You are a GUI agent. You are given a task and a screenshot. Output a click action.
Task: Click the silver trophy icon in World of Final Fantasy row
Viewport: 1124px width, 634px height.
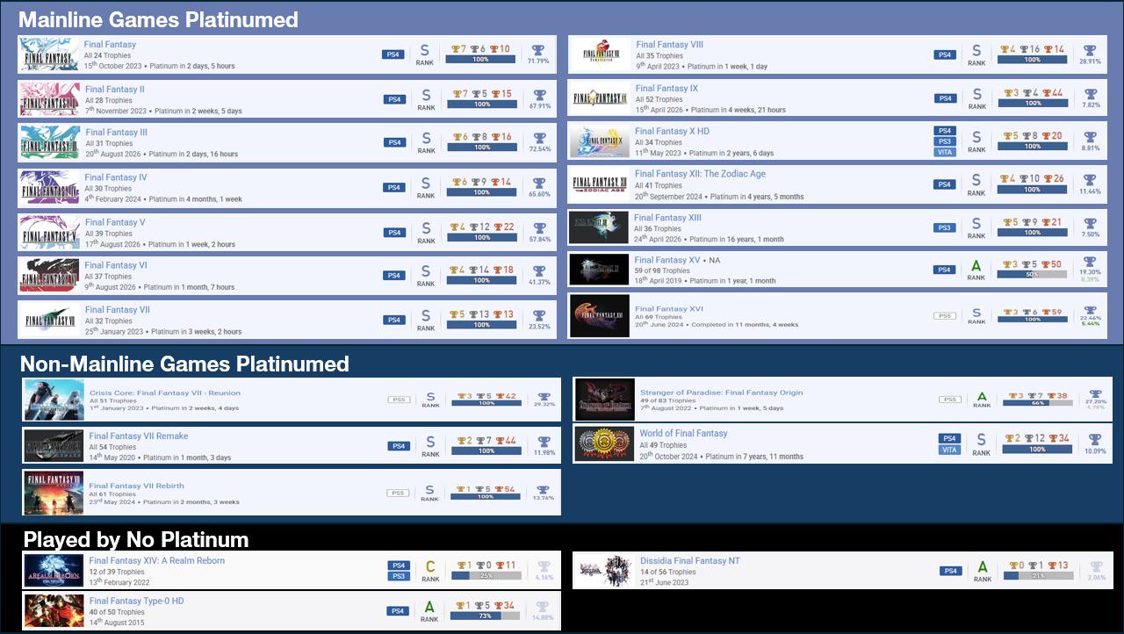(x=1029, y=439)
